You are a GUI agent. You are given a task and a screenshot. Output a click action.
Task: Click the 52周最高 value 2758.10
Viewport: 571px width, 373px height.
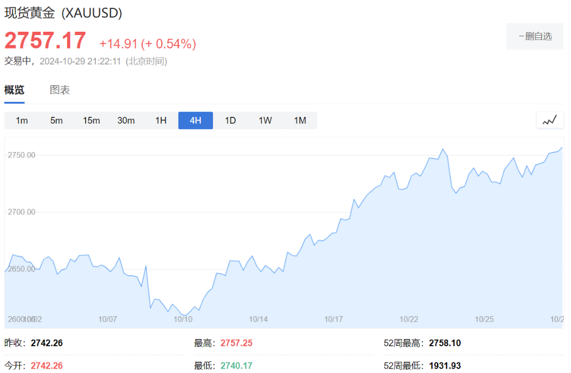point(445,343)
